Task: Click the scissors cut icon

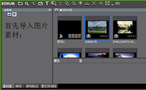Action: pos(60,4)
